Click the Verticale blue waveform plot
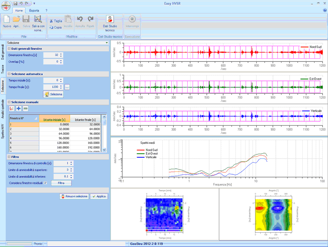Viewport: 328px width, 247px height. (223, 116)
